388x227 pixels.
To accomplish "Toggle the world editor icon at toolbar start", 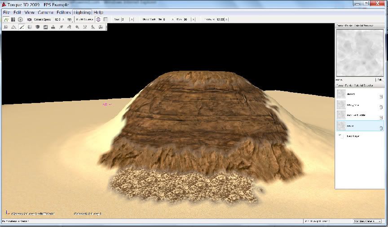I will pos(6,20).
